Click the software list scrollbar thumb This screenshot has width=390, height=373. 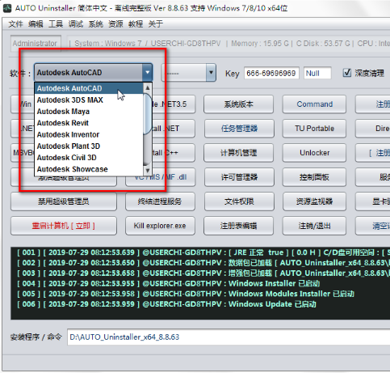pos(148,114)
